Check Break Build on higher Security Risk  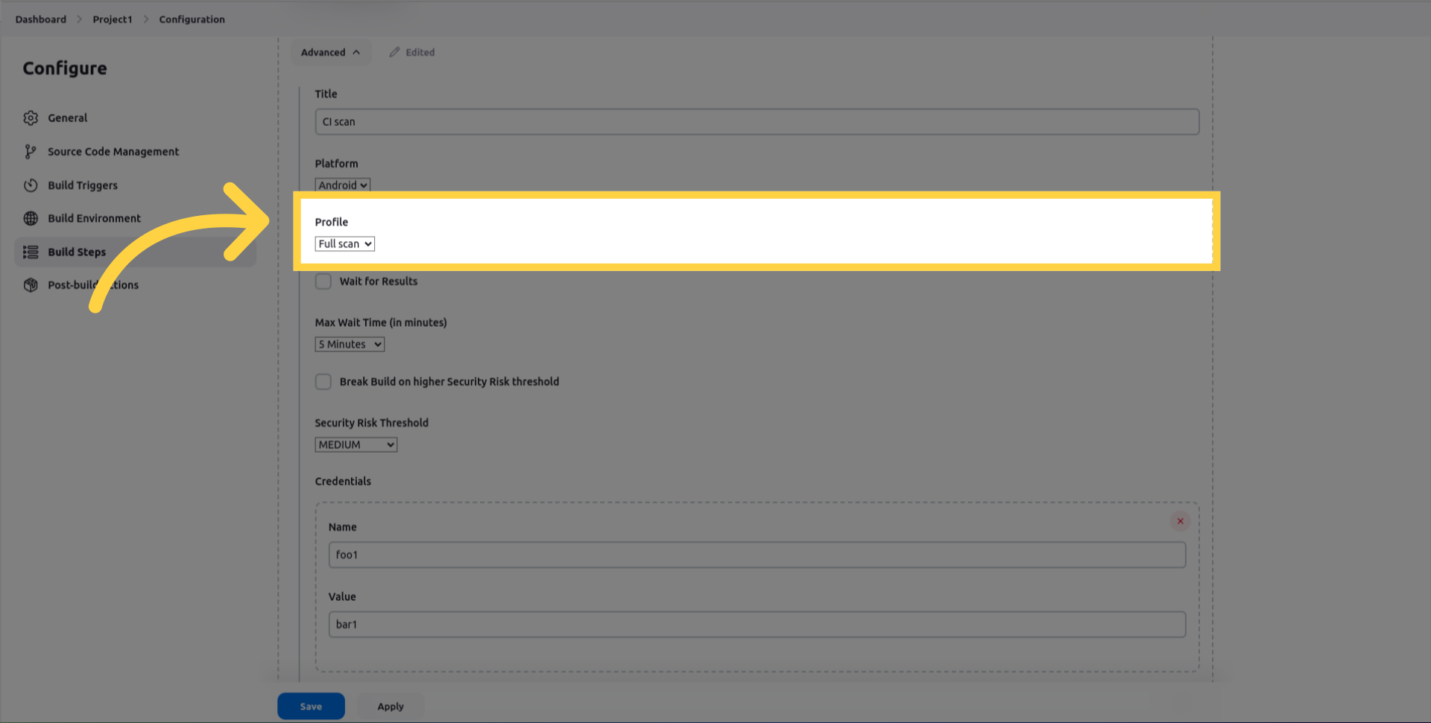click(323, 382)
